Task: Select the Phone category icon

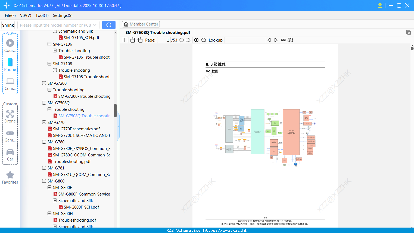Action: point(10,62)
